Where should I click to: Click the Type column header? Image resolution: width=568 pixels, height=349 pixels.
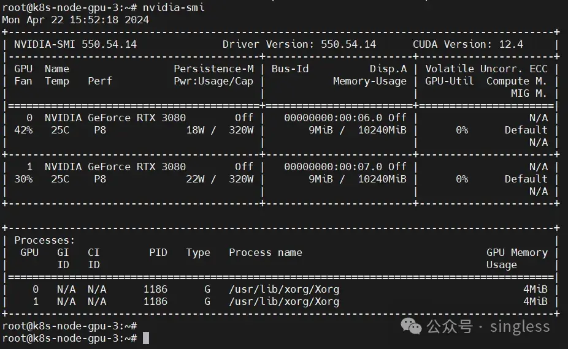pos(198,253)
